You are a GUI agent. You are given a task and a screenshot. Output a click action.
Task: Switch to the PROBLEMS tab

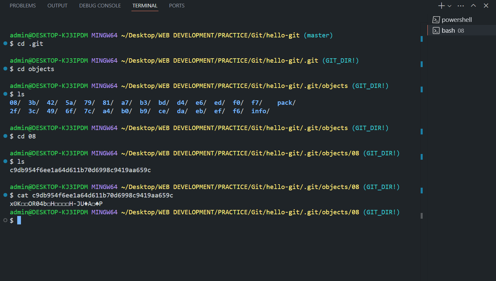tap(23, 5)
